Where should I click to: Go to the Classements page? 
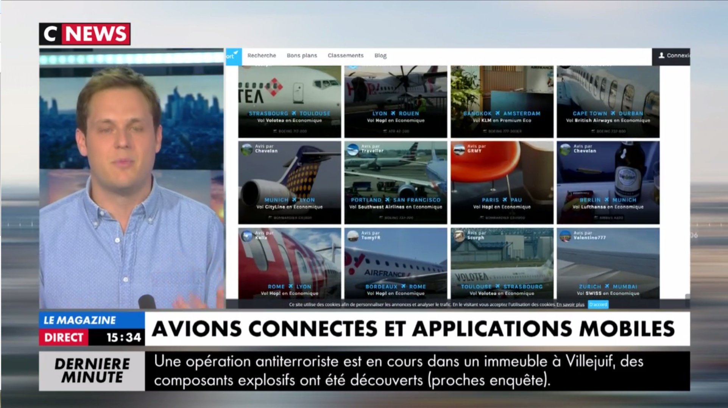[345, 56]
